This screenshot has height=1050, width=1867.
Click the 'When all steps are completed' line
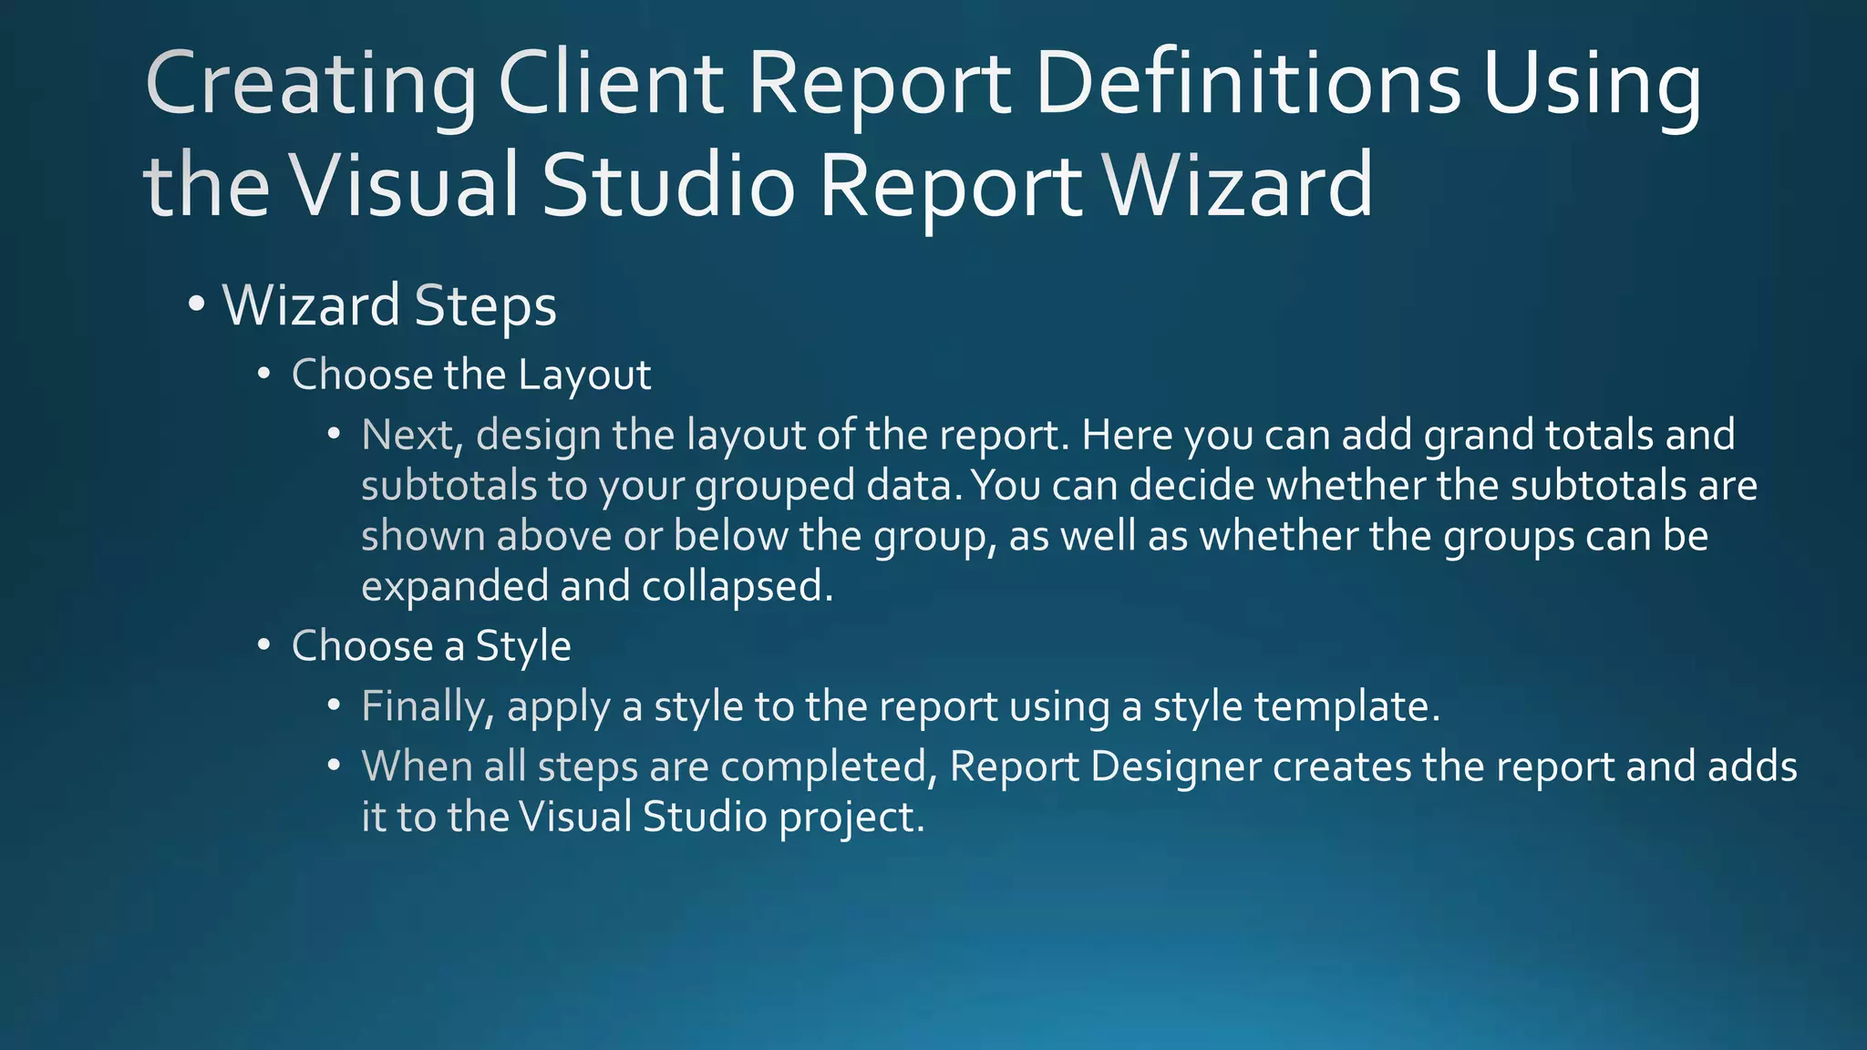point(649,767)
